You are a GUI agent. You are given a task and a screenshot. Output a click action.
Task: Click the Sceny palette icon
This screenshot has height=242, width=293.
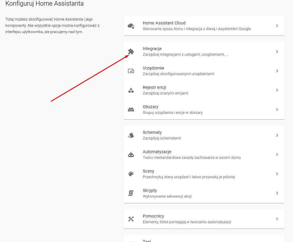tap(131, 174)
